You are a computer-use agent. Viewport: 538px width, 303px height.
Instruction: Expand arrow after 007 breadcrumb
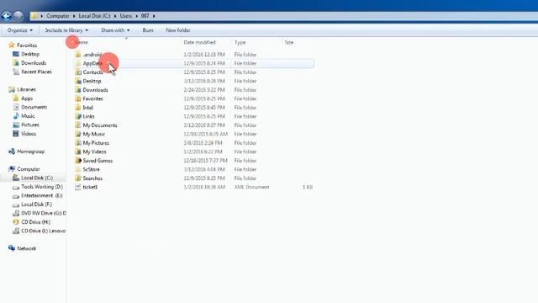[x=154, y=16]
